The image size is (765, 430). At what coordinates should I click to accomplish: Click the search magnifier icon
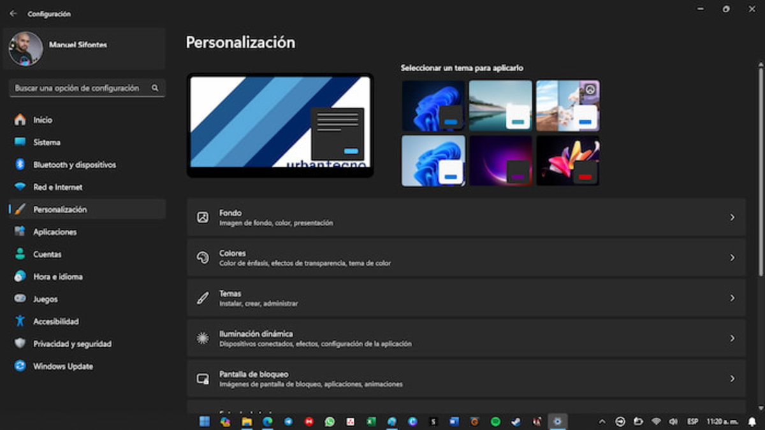click(x=155, y=88)
